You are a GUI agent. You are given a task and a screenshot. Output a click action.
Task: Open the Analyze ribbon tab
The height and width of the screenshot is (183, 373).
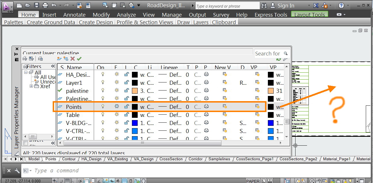click(126, 15)
